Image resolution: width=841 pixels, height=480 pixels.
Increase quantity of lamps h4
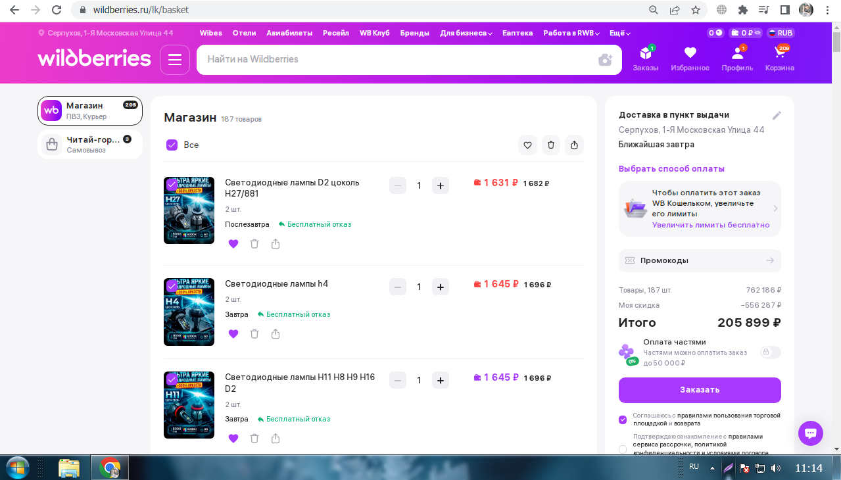441,287
